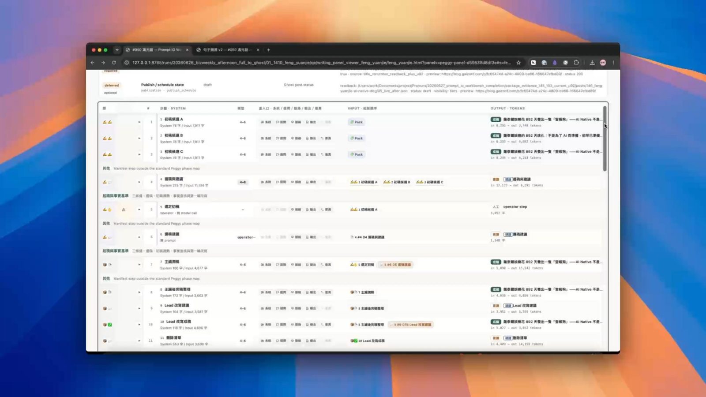This screenshot has height=397, width=706.
Task: Open the browser Extensions puzzle icon
Action: (576, 63)
